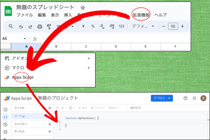Image resolution: width=210 pixels, height=140 pixels.
Task: Open the ヘルプ menu
Action: [160, 15]
